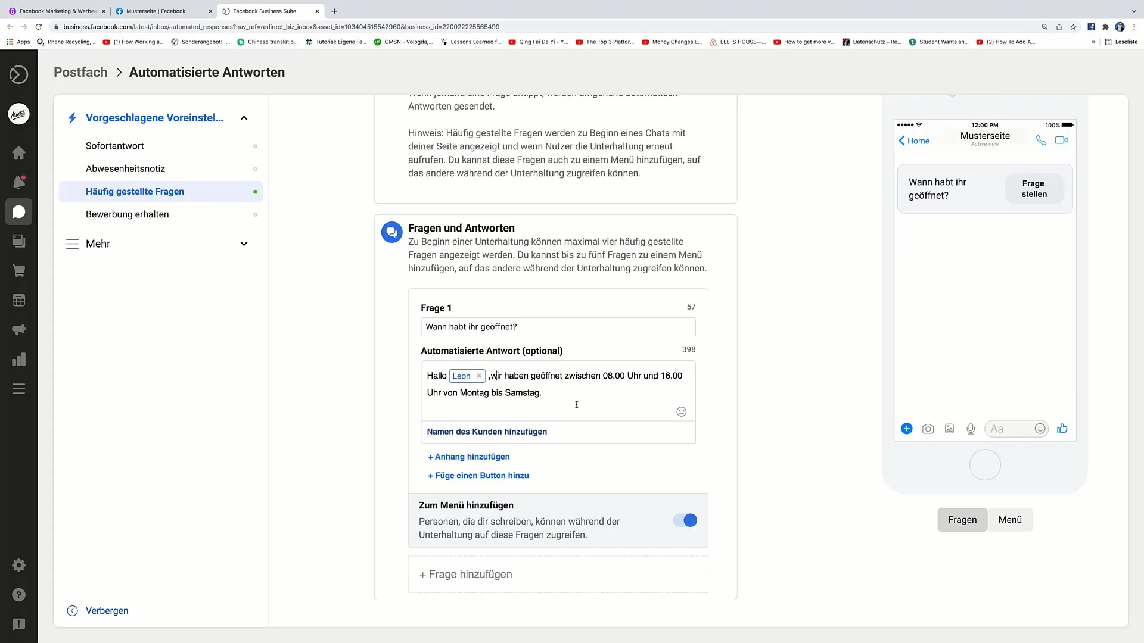Click the analytics bar chart icon
This screenshot has height=643, width=1144.
point(19,360)
